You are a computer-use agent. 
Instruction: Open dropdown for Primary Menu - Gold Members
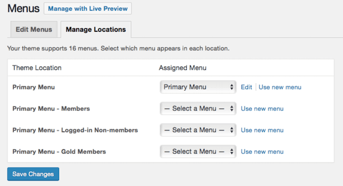tap(198, 151)
